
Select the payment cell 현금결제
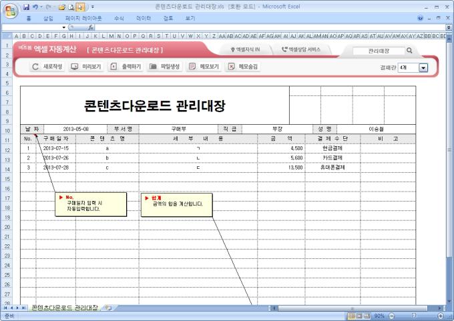[332, 149]
